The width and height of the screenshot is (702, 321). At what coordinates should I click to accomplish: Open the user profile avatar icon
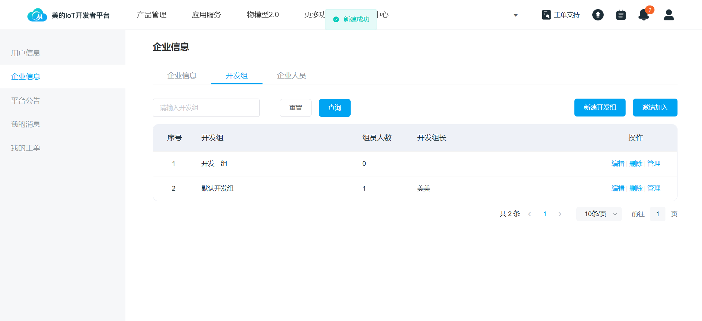click(x=669, y=15)
